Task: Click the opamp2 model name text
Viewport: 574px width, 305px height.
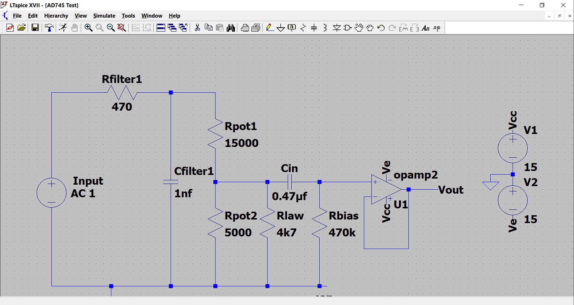Action: pos(416,175)
